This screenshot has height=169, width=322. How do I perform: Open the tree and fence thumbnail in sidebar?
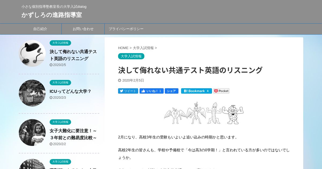click(32, 93)
